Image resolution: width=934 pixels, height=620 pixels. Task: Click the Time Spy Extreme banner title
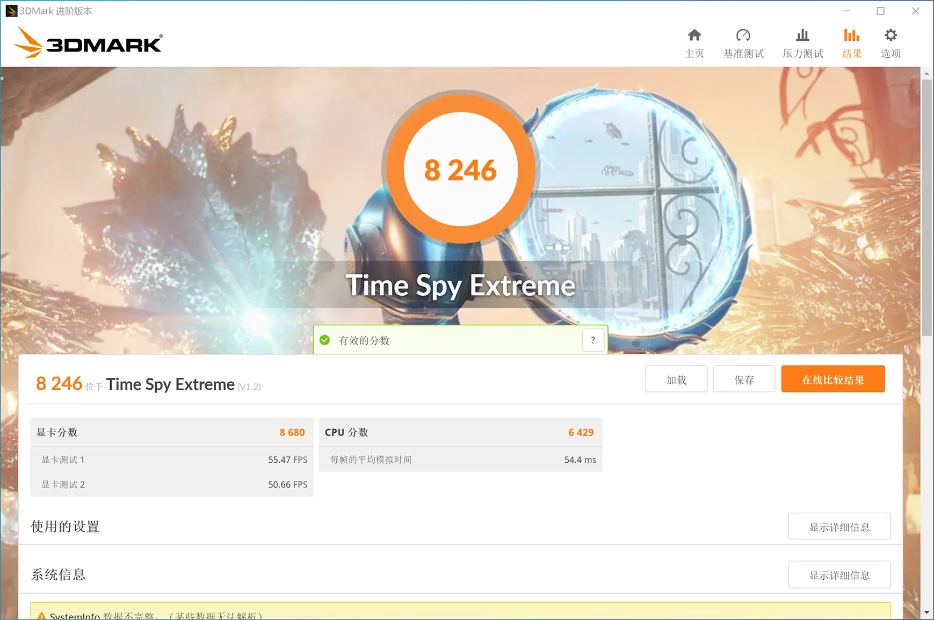click(x=461, y=285)
